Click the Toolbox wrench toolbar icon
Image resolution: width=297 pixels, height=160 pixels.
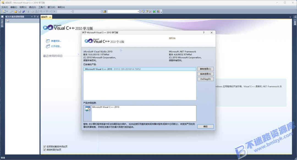point(151,12)
